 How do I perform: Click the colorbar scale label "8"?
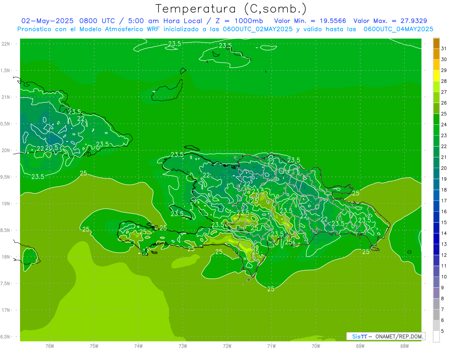tap(443, 299)
